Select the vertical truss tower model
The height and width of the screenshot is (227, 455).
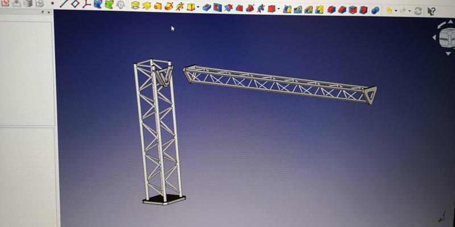(x=158, y=132)
